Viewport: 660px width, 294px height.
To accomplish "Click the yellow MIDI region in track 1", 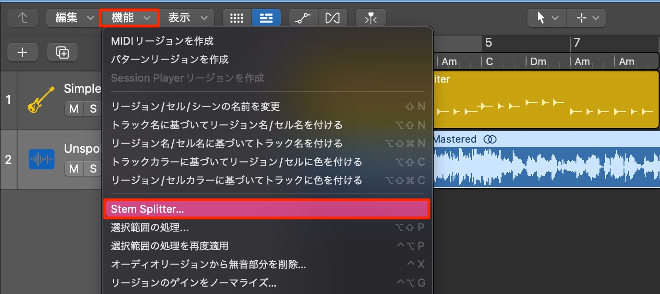I will 546,99.
